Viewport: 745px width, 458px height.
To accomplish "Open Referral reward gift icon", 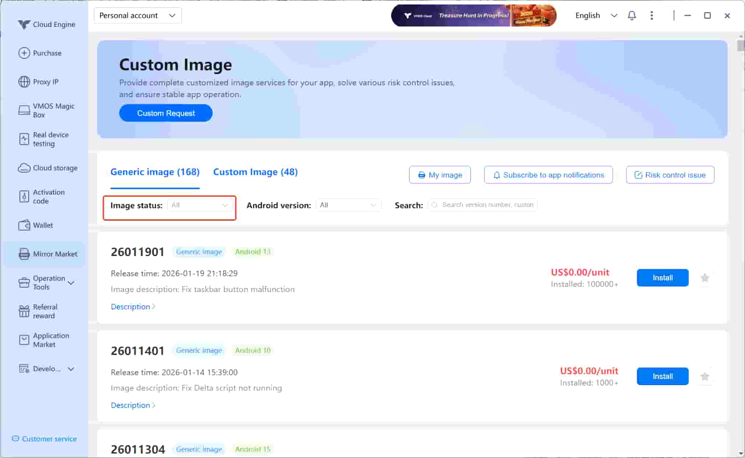I will pos(24,311).
